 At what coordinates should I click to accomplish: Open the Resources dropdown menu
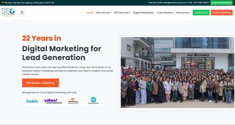click(x=183, y=13)
